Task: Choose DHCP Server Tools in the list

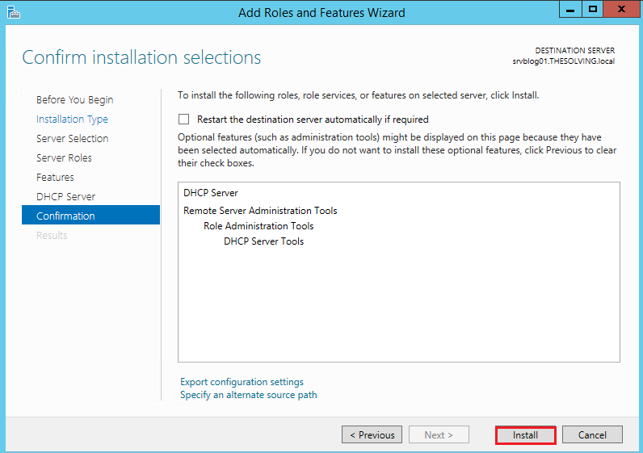Action: point(263,241)
